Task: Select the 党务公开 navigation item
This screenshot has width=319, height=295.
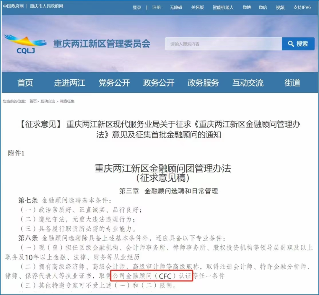Action: point(114,83)
